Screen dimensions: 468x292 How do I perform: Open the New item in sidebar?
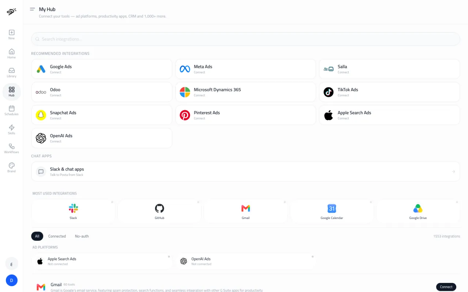click(12, 35)
